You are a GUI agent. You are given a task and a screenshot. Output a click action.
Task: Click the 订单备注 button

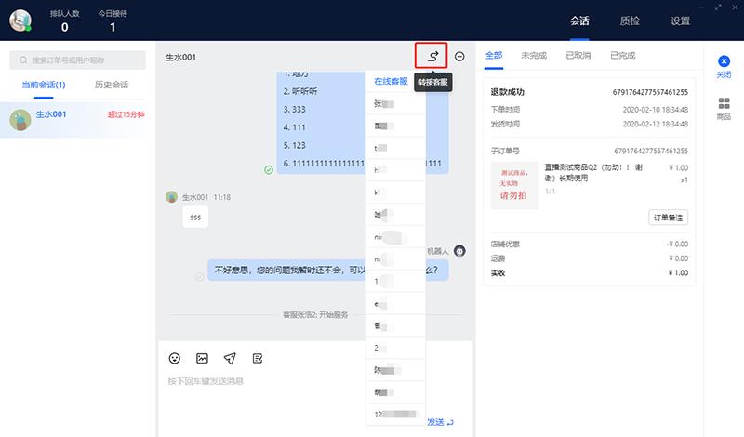click(668, 218)
